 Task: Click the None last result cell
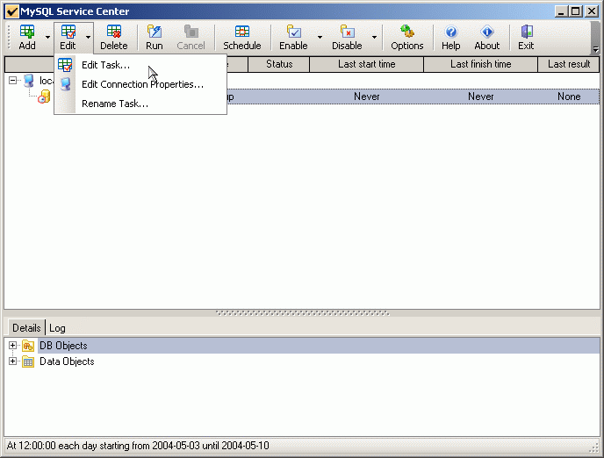tap(569, 97)
